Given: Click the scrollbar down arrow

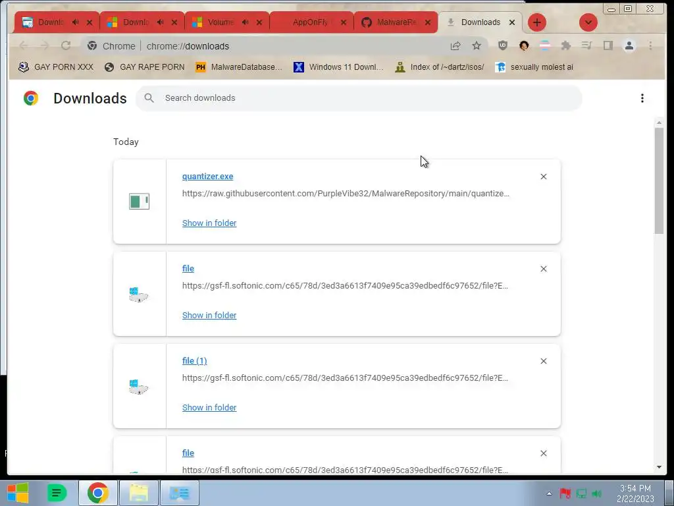Looking at the screenshot, I should [659, 467].
